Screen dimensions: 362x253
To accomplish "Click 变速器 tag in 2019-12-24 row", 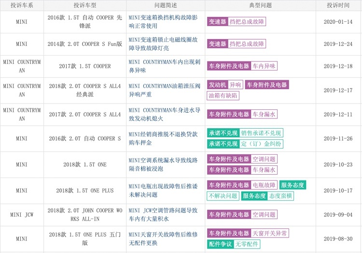I will [x=218, y=44].
